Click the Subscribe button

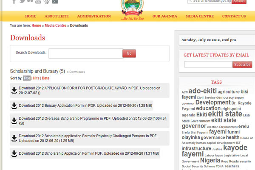(x=242, y=65)
